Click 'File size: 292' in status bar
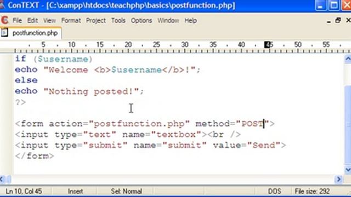The height and width of the screenshot is (197, 351). pyautogui.click(x=312, y=192)
